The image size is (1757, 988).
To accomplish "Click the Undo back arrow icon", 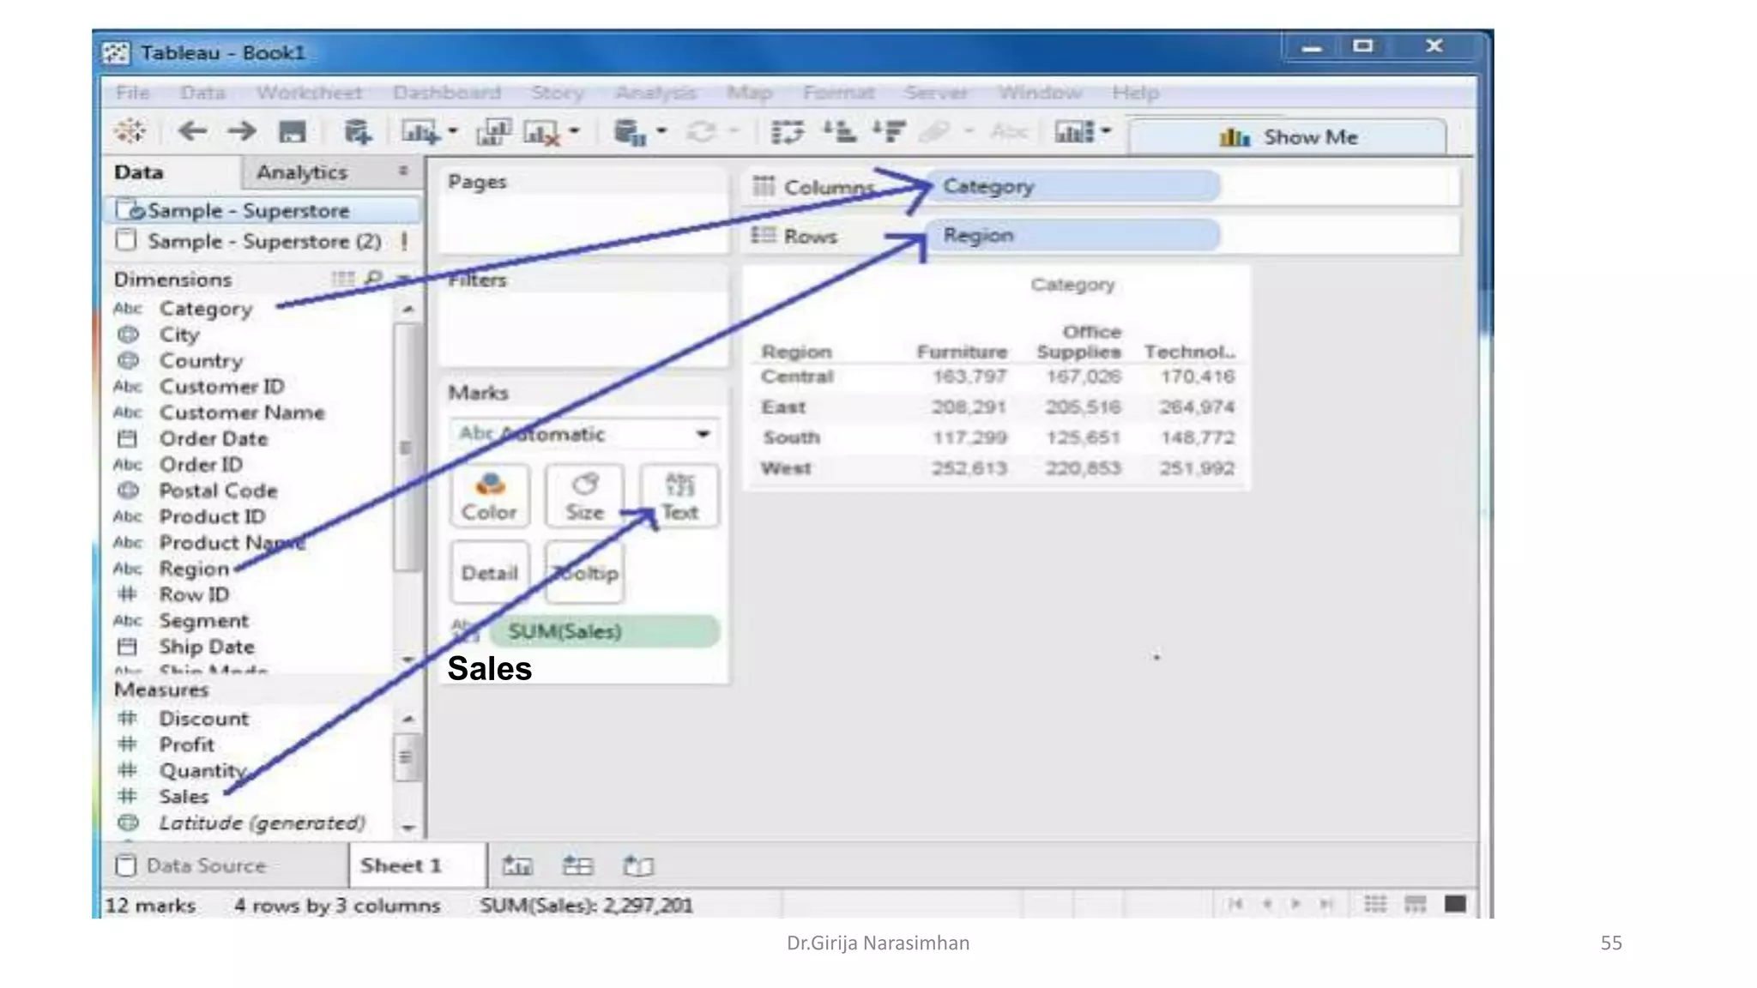I will coord(192,132).
